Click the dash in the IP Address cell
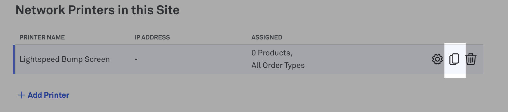The width and height of the screenshot is (508, 112). tap(136, 59)
